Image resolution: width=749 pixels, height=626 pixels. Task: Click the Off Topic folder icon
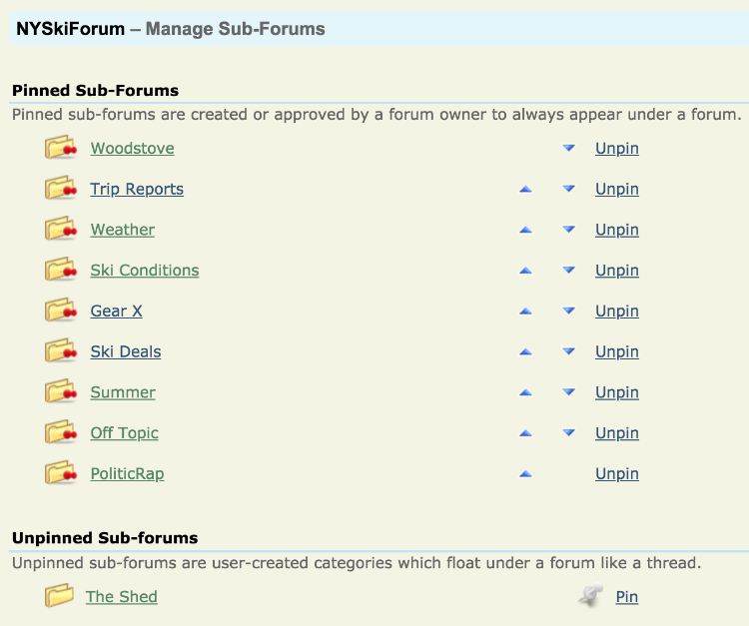coord(61,433)
